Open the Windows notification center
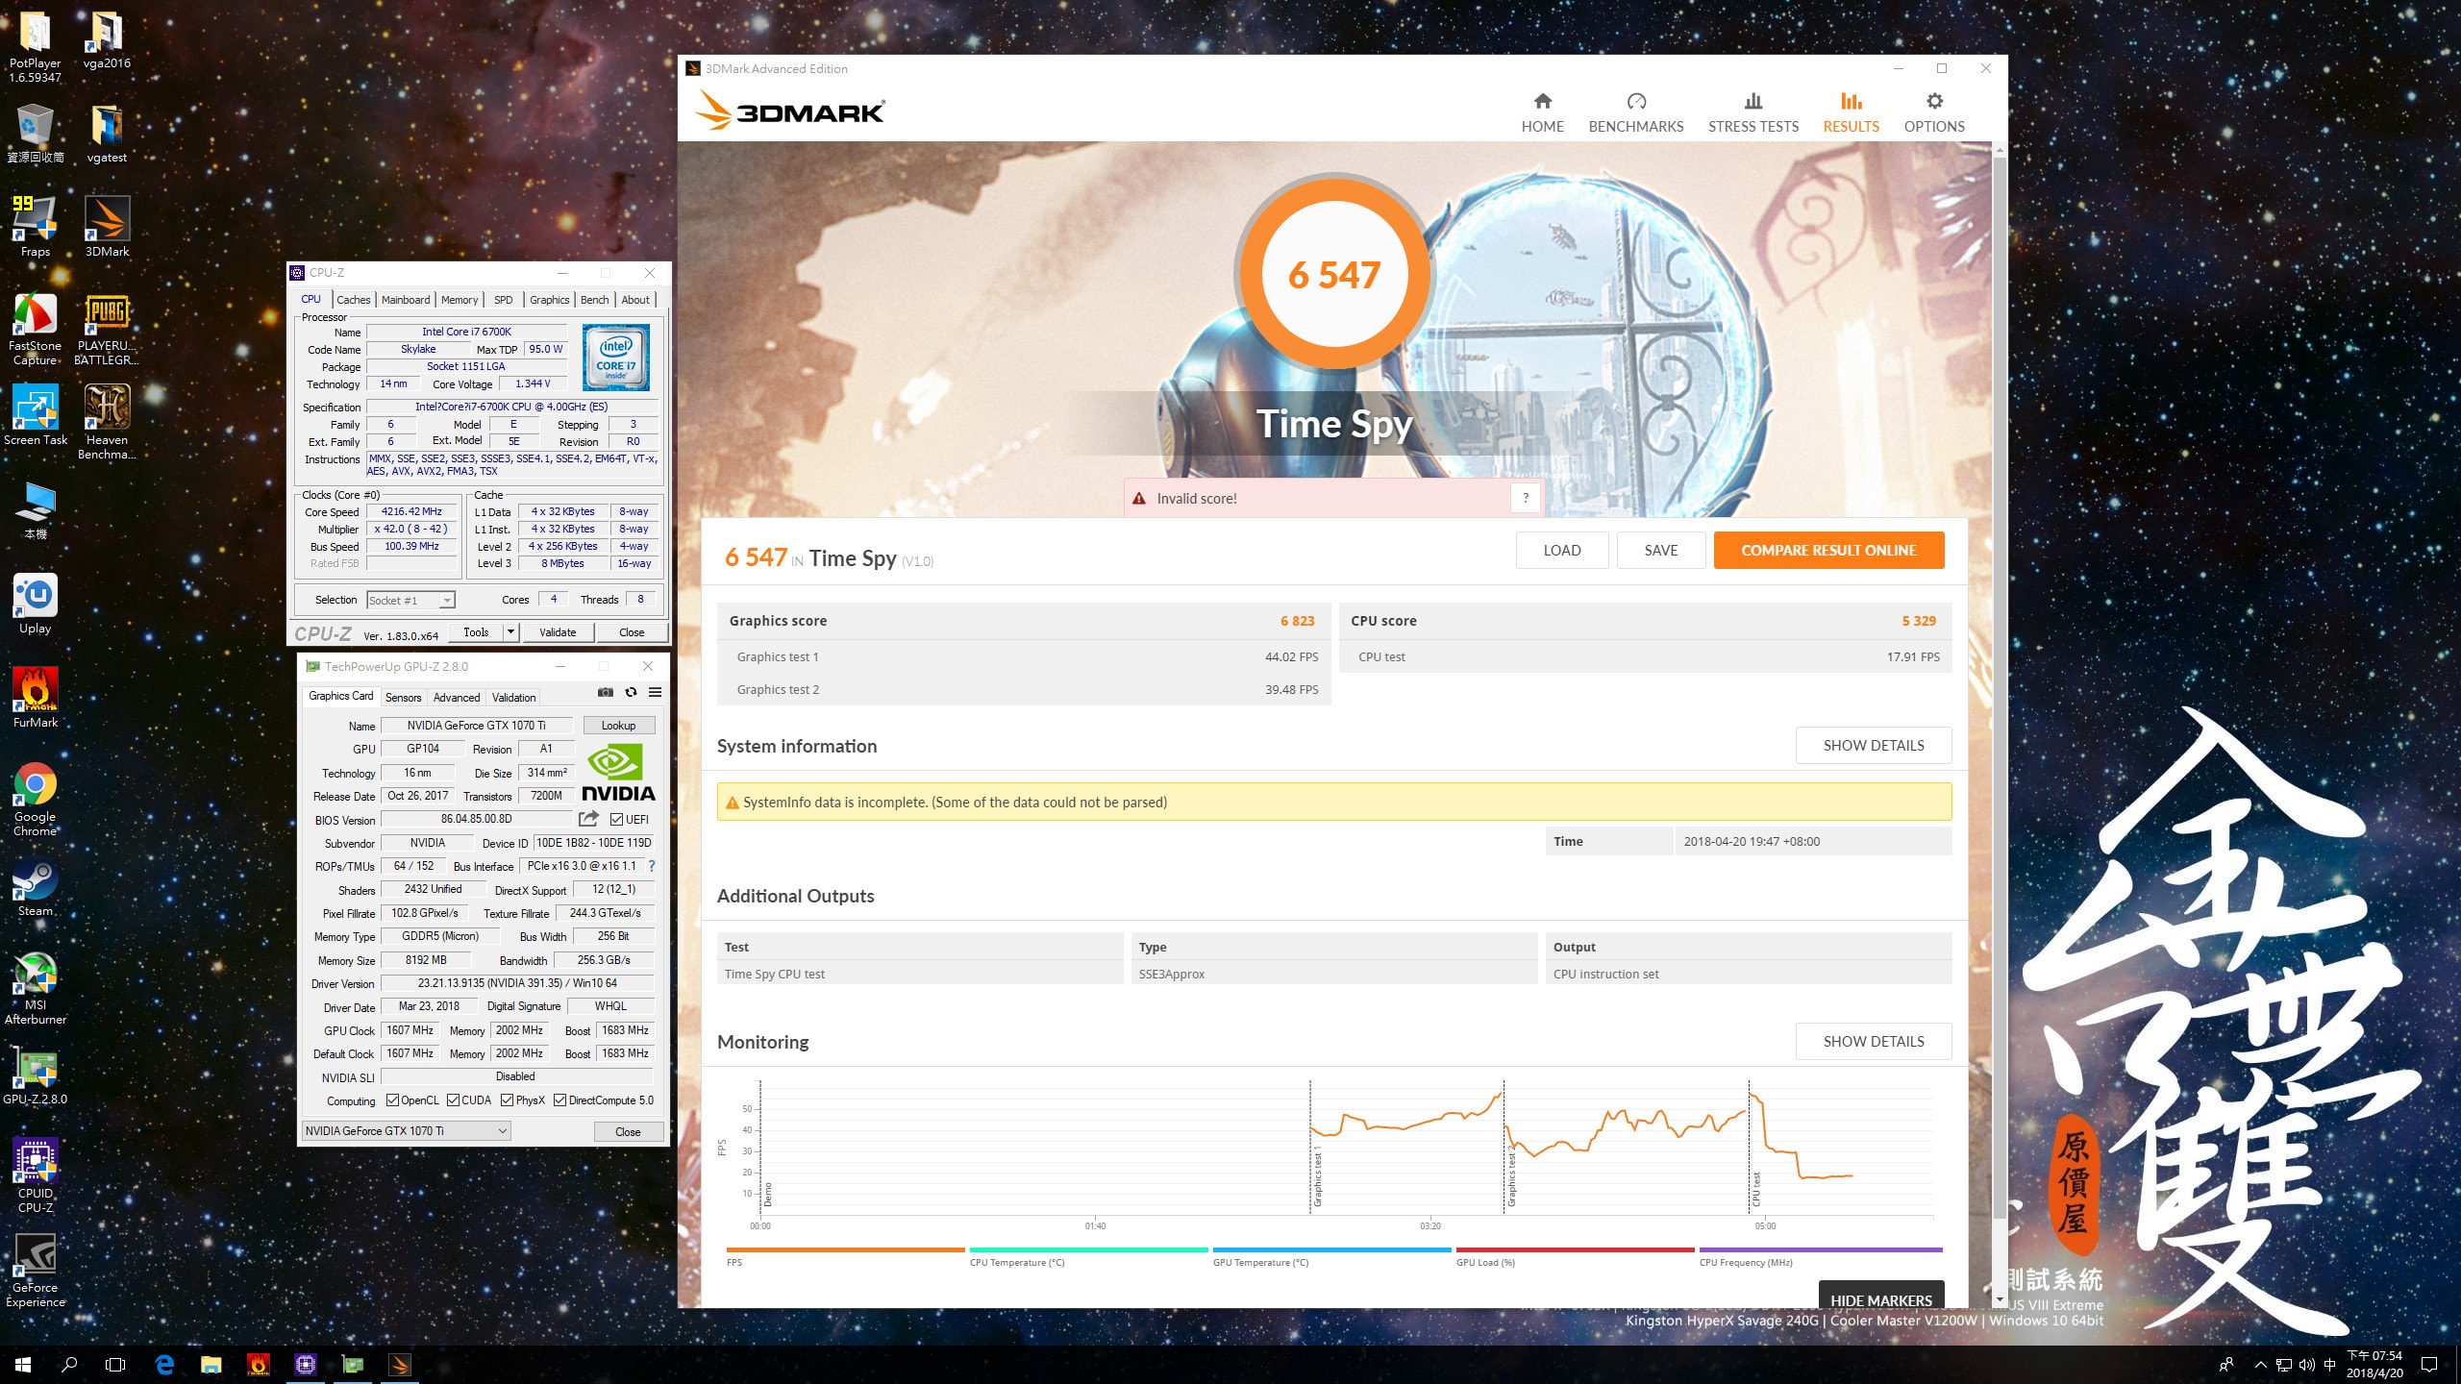Viewport: 2461px width, 1384px height. [2429, 1364]
